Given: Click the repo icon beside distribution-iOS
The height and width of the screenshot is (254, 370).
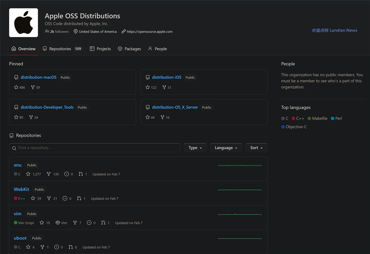Looking at the screenshot, I should 148,77.
